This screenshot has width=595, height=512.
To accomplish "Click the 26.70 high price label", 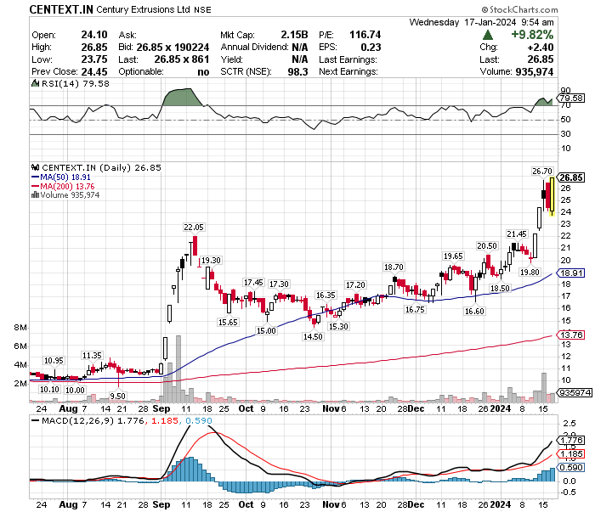I will coord(542,172).
